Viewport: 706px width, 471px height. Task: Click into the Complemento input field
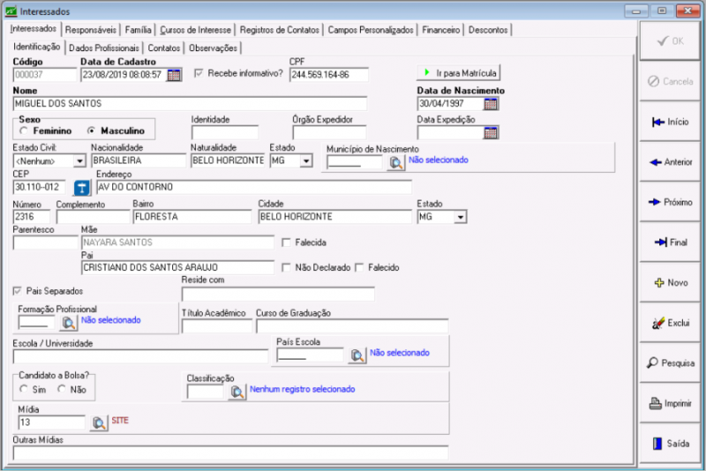point(92,216)
